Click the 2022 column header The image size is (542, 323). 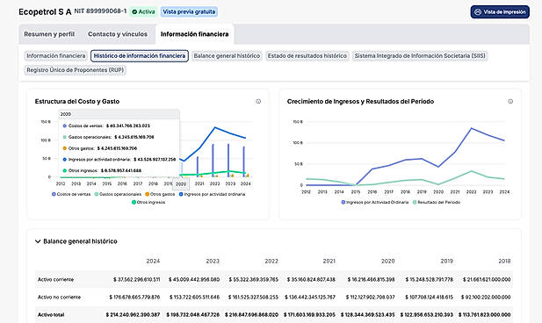point(271,262)
